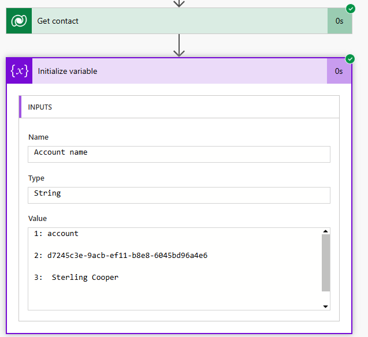Click the 0s duration on Get contact

pos(340,21)
